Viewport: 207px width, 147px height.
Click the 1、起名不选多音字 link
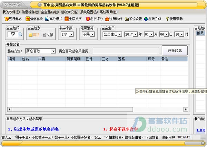pyautogui.click(x=120, y=129)
